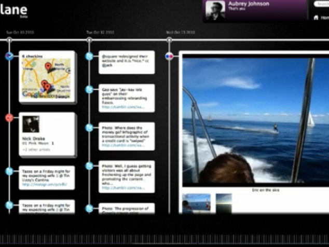The image size is (329, 247).
Task: Click Twitter icon beside "getting visitors" photo post
Action: [89, 166]
